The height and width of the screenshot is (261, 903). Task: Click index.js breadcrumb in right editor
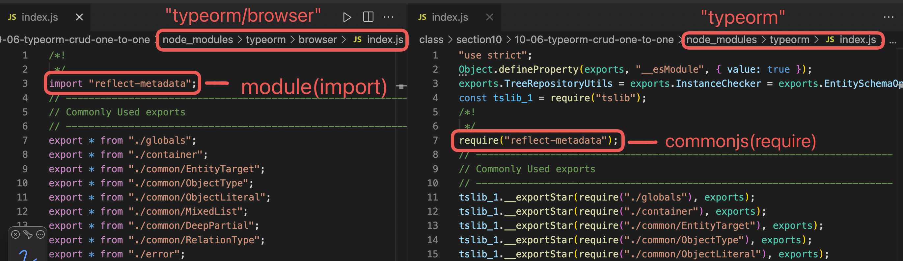click(x=858, y=39)
